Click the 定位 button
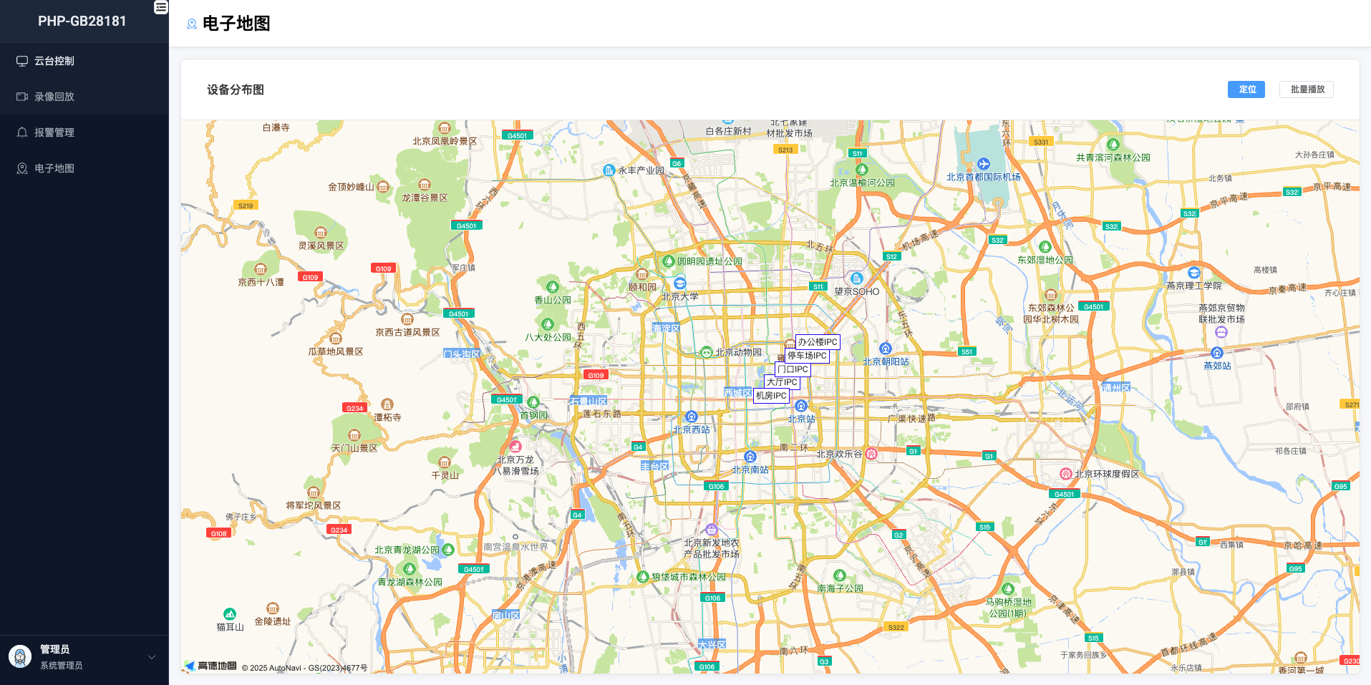Viewport: 1371px width, 685px height. point(1246,89)
